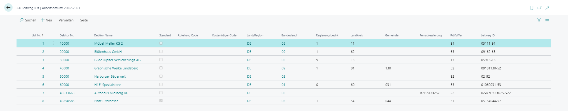Image resolution: width=568 pixels, height=111 pixels.
Task: Select Gemeinde 130 cell
Action: click(388, 68)
